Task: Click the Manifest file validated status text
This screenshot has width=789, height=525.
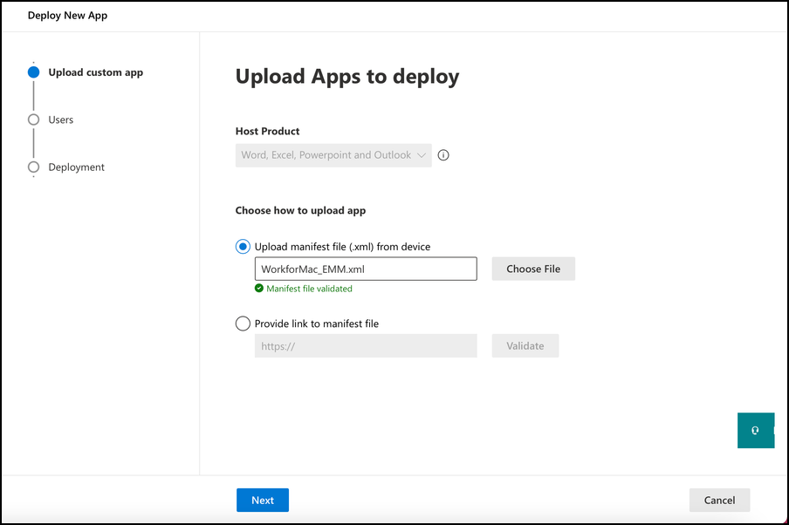Action: pos(309,289)
